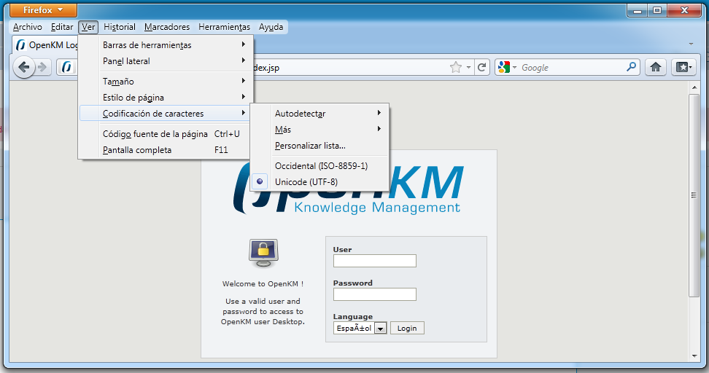Reload the page with the refresh icon

pyautogui.click(x=481, y=68)
